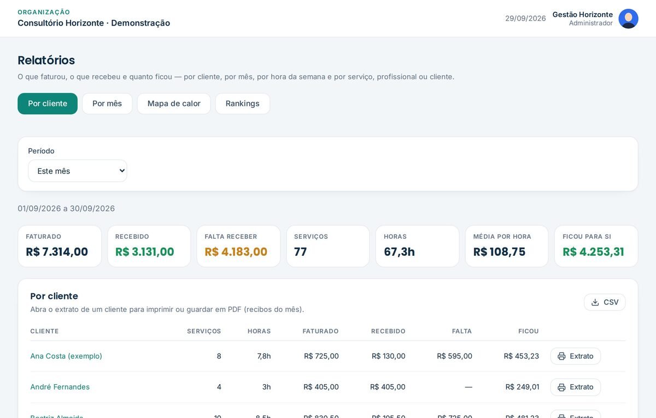
Task: Export the client table as CSV
Action: 605,302
